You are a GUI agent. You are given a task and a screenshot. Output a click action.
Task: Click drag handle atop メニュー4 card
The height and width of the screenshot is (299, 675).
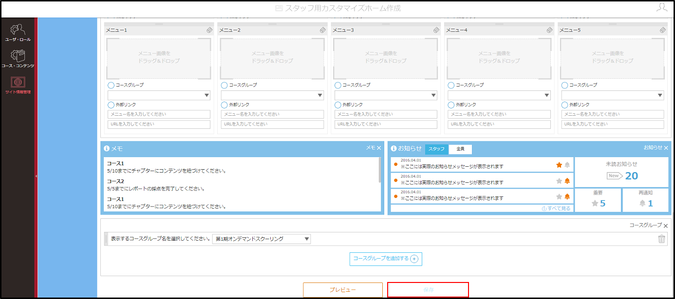[499, 24]
